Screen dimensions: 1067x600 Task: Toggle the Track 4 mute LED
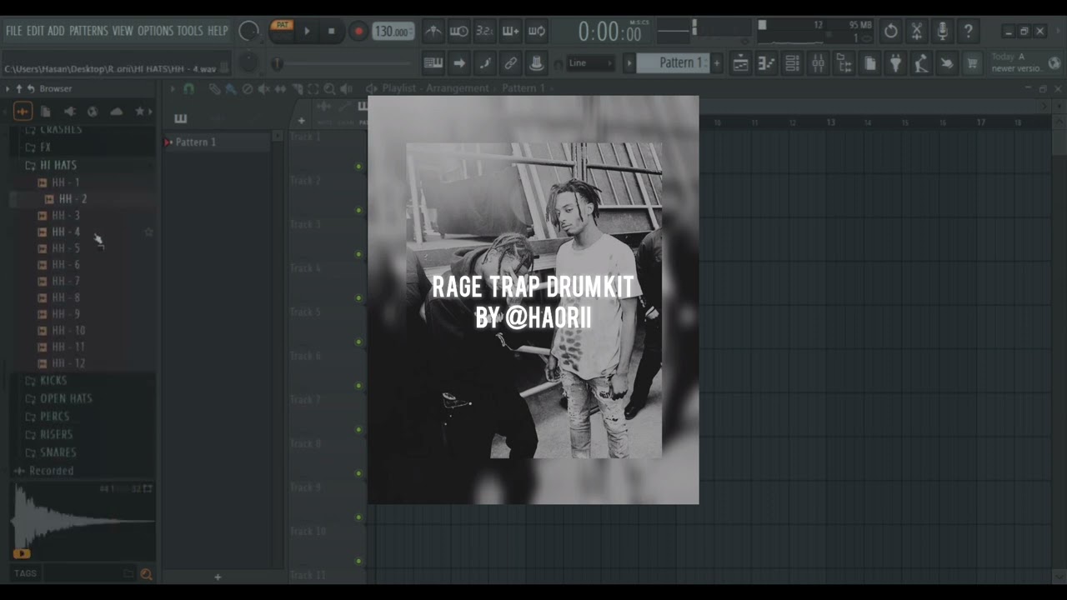coord(359,297)
